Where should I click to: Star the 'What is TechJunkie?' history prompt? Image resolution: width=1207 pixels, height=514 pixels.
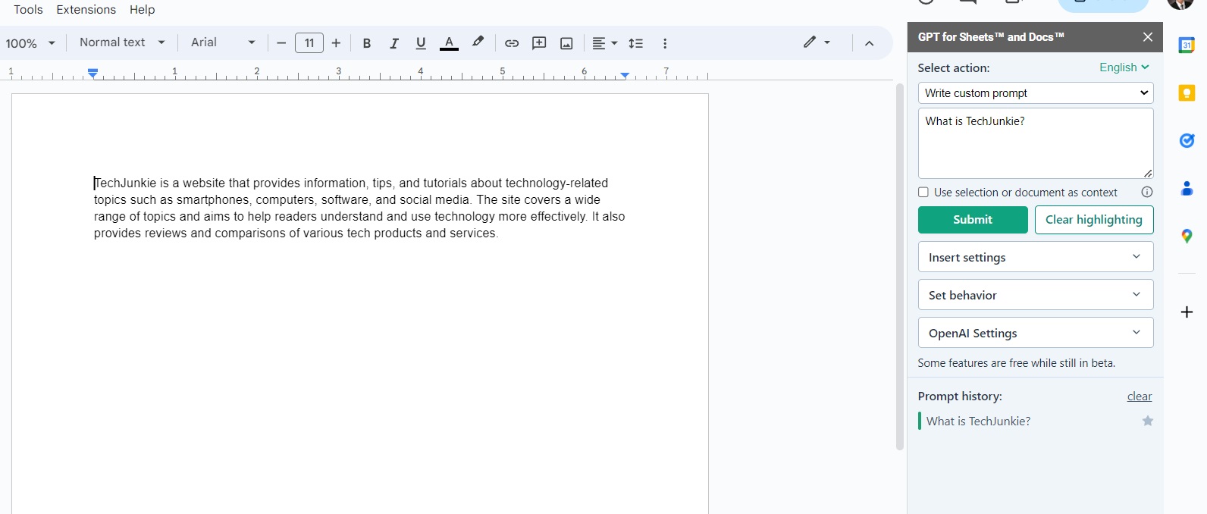pyautogui.click(x=1148, y=421)
